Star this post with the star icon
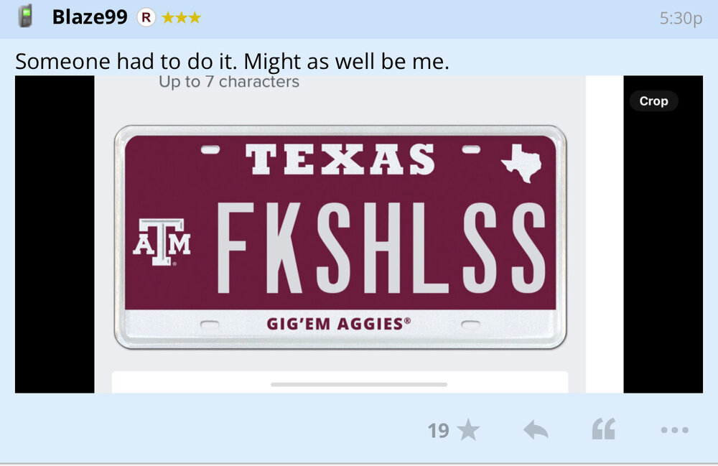This screenshot has height=466, width=718. [x=468, y=430]
